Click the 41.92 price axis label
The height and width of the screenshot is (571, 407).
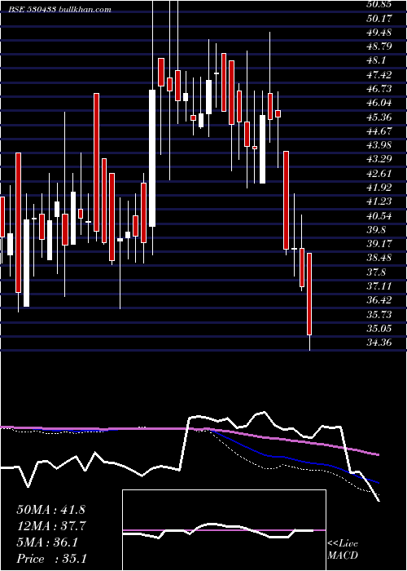point(379,188)
